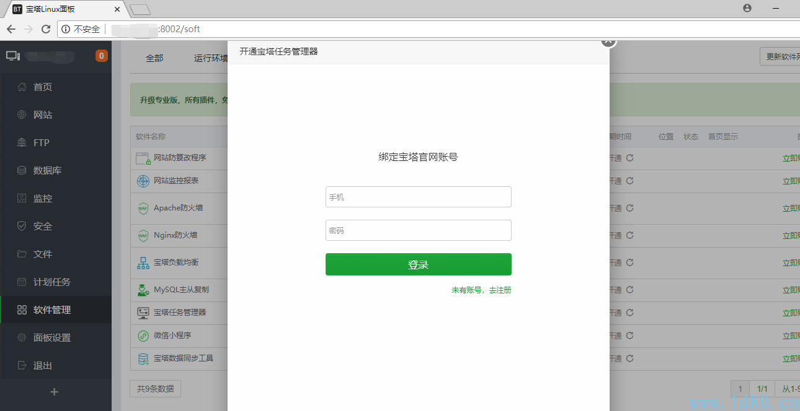Click the Apache防火墙 WAF icon
Viewport: 800px width, 411px height.
click(x=143, y=208)
